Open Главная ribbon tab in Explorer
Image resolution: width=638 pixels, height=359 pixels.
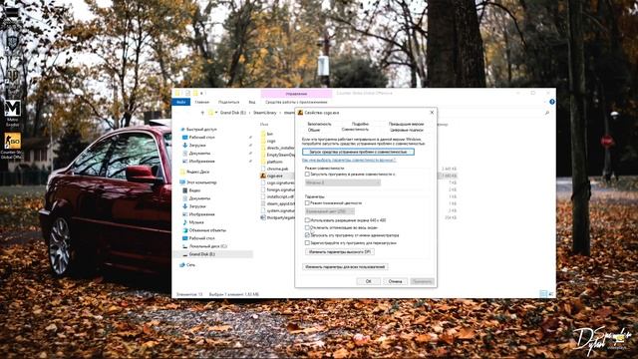tap(201, 102)
